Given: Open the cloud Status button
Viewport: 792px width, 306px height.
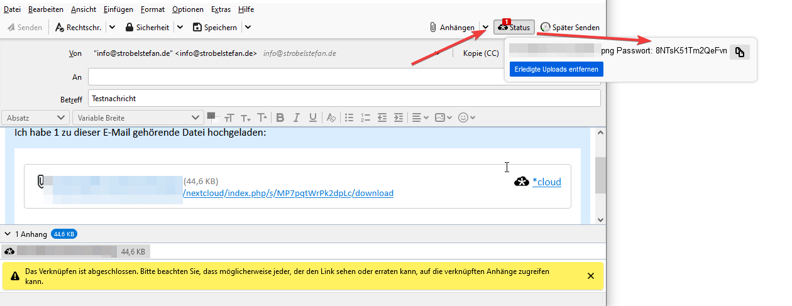Looking at the screenshot, I should [514, 28].
